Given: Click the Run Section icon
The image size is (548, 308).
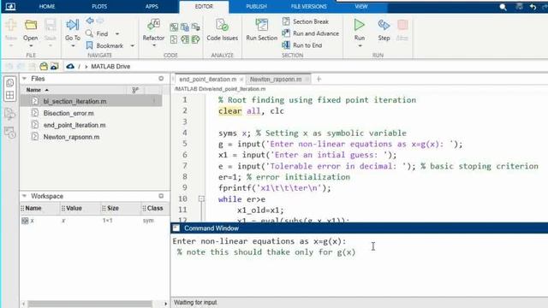Looking at the screenshot, I should tap(261, 25).
